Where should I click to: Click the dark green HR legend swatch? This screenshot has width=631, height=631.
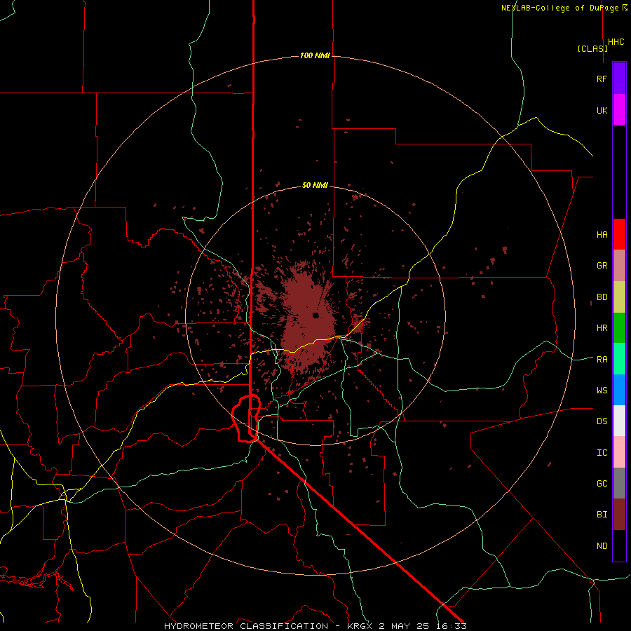pyautogui.click(x=619, y=328)
